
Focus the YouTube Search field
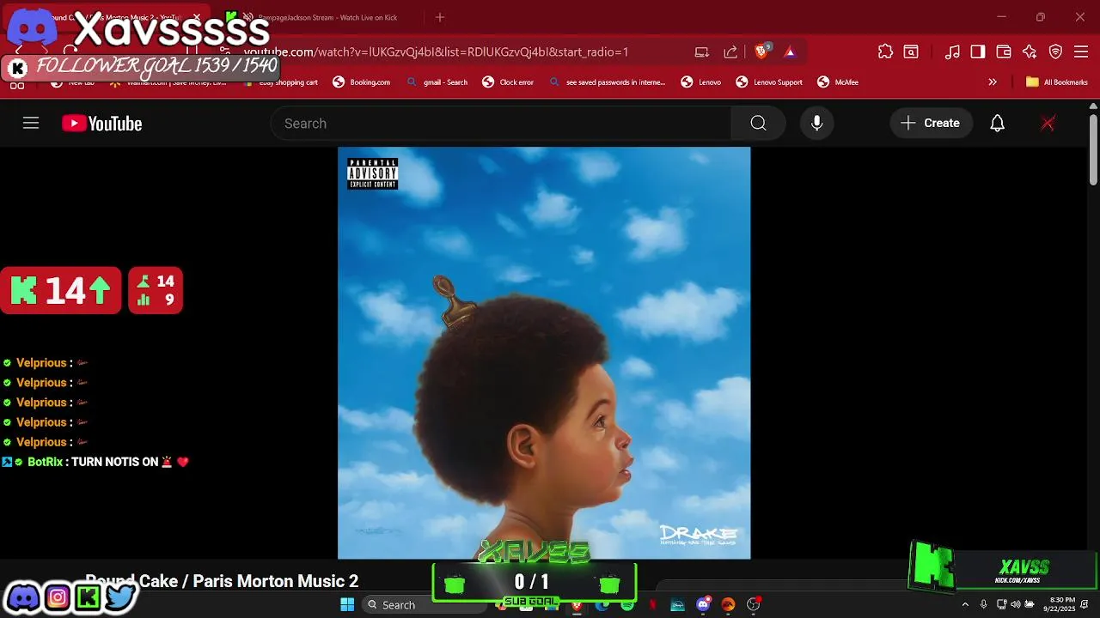tap(501, 124)
